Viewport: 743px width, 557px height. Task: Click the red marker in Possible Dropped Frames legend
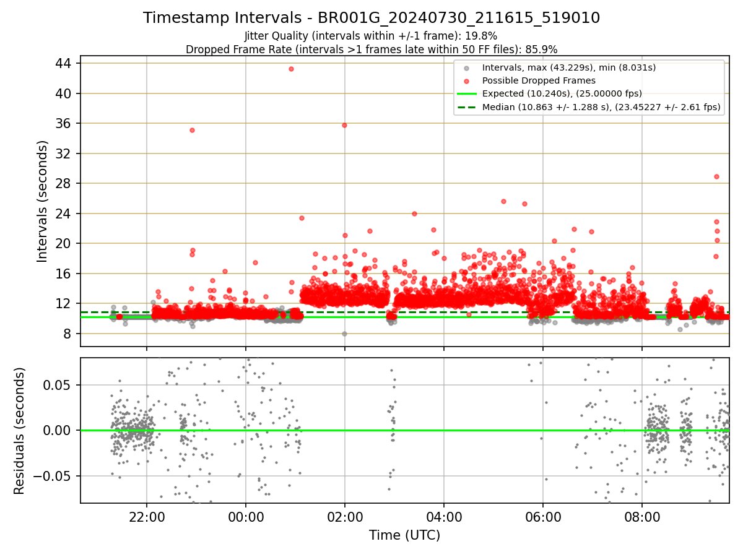pyautogui.click(x=466, y=80)
